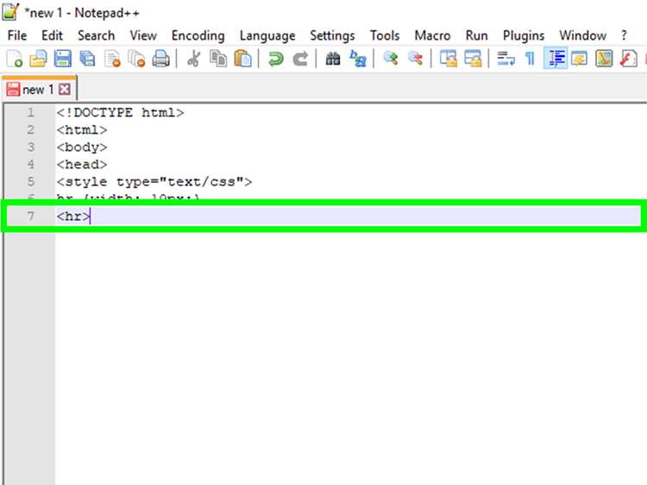647x485 pixels.
Task: Toggle synchronize vertical scrolling icon
Action: click(x=448, y=59)
